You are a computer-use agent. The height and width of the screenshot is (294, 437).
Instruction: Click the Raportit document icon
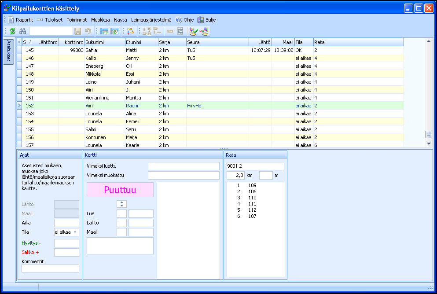point(11,20)
